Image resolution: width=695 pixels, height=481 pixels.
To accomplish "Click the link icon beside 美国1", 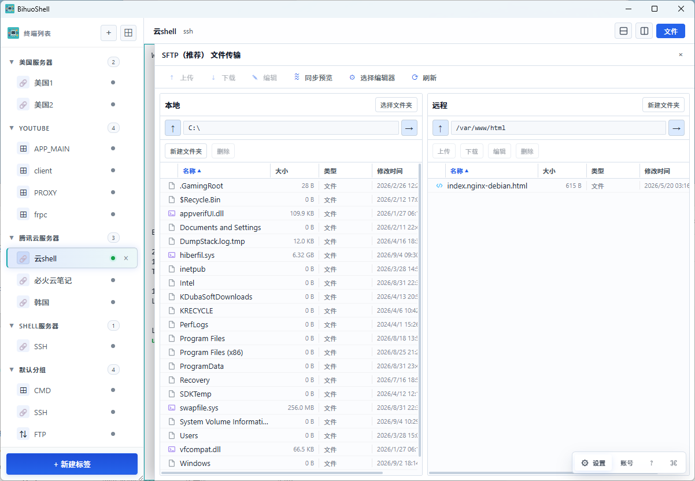I will click(x=23, y=83).
